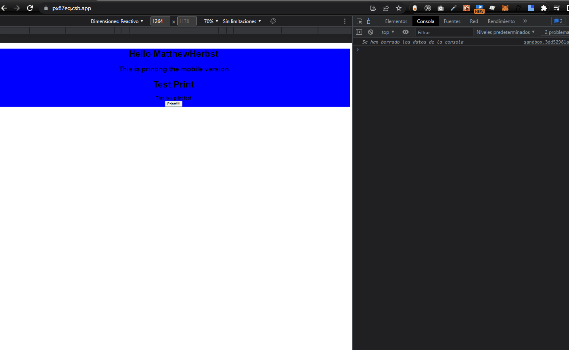
Task: Open the DevTools issues counter icon
Action: pos(558,21)
